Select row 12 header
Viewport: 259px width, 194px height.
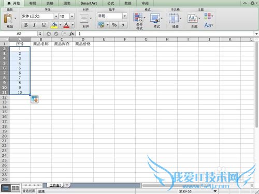point(4,97)
